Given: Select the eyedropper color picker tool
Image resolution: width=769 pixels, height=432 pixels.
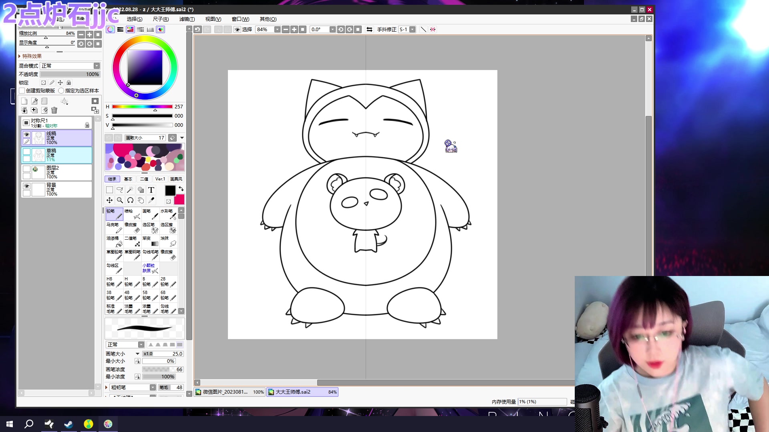Looking at the screenshot, I should [x=151, y=200].
